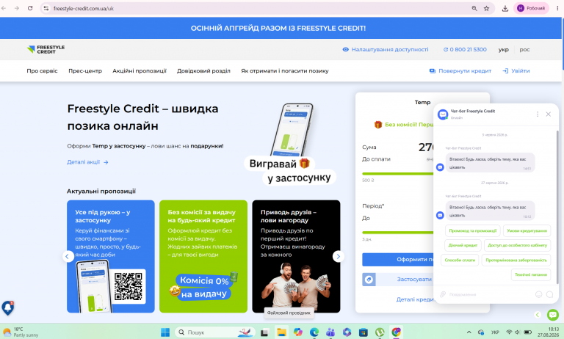Click the loan period green slider
The height and width of the screenshot is (339, 564).
pos(398,233)
